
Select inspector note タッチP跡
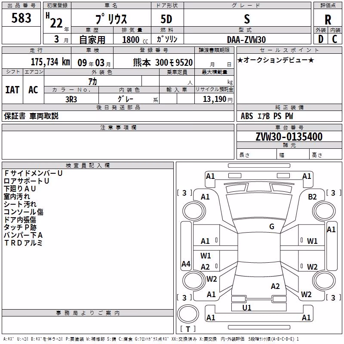pos(20,227)
